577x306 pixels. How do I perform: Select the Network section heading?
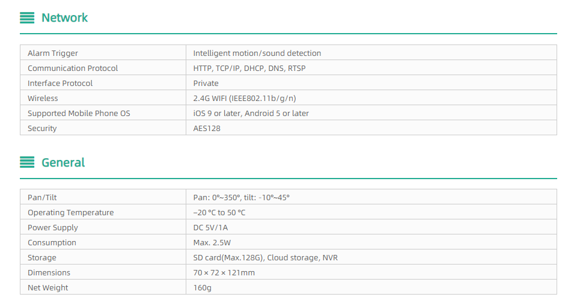64,17
